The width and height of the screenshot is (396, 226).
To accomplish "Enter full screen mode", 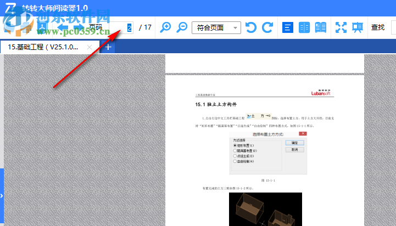I will [x=341, y=27].
